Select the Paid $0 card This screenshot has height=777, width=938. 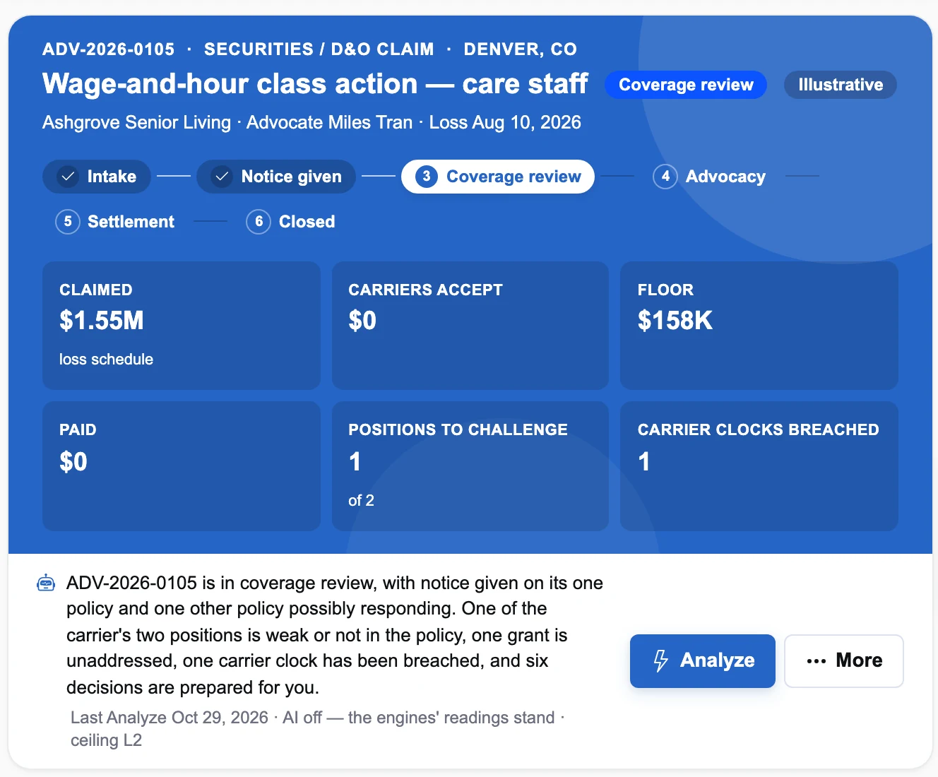tap(182, 466)
